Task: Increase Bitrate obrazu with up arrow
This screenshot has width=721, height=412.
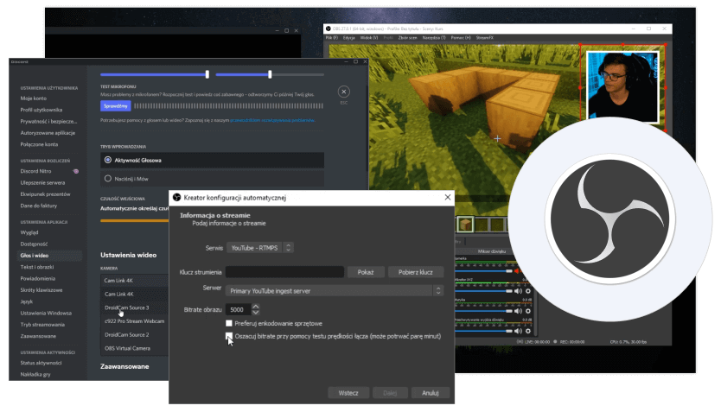Action: click(x=256, y=307)
